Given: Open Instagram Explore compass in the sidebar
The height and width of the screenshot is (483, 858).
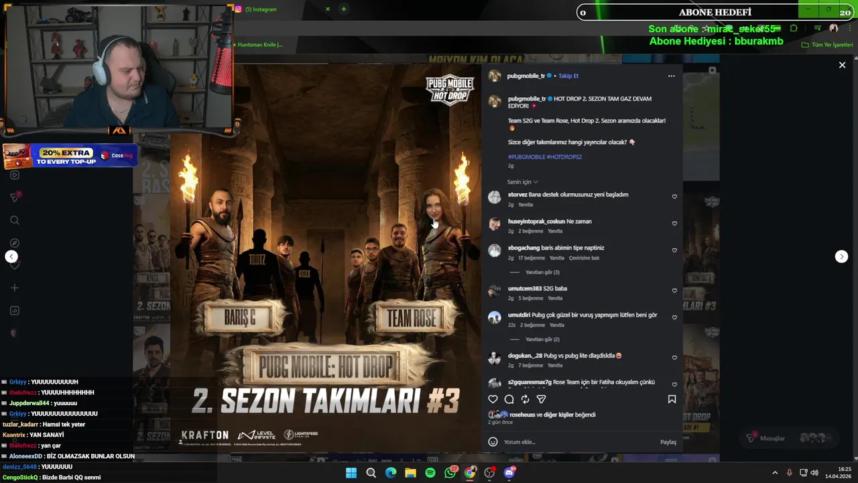Looking at the screenshot, I should [15, 243].
